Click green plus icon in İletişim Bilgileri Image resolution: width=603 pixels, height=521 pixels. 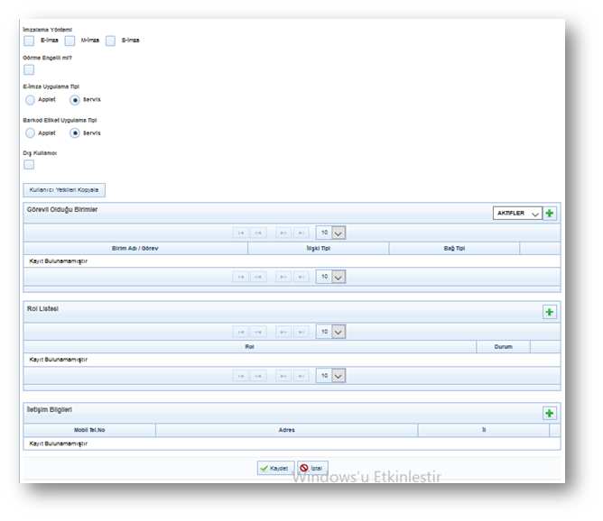pos(550,413)
